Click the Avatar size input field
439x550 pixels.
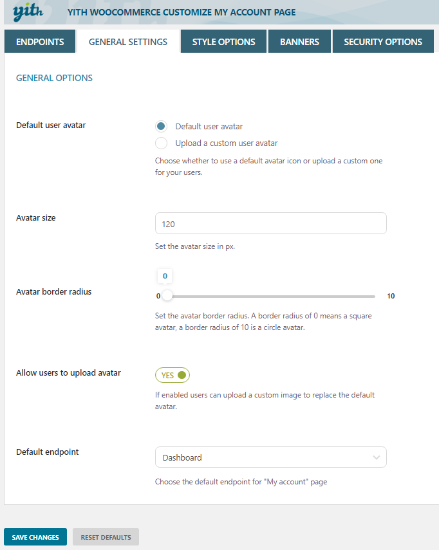pyautogui.click(x=270, y=223)
